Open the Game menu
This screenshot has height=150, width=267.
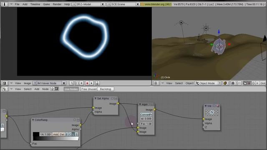[46, 4]
